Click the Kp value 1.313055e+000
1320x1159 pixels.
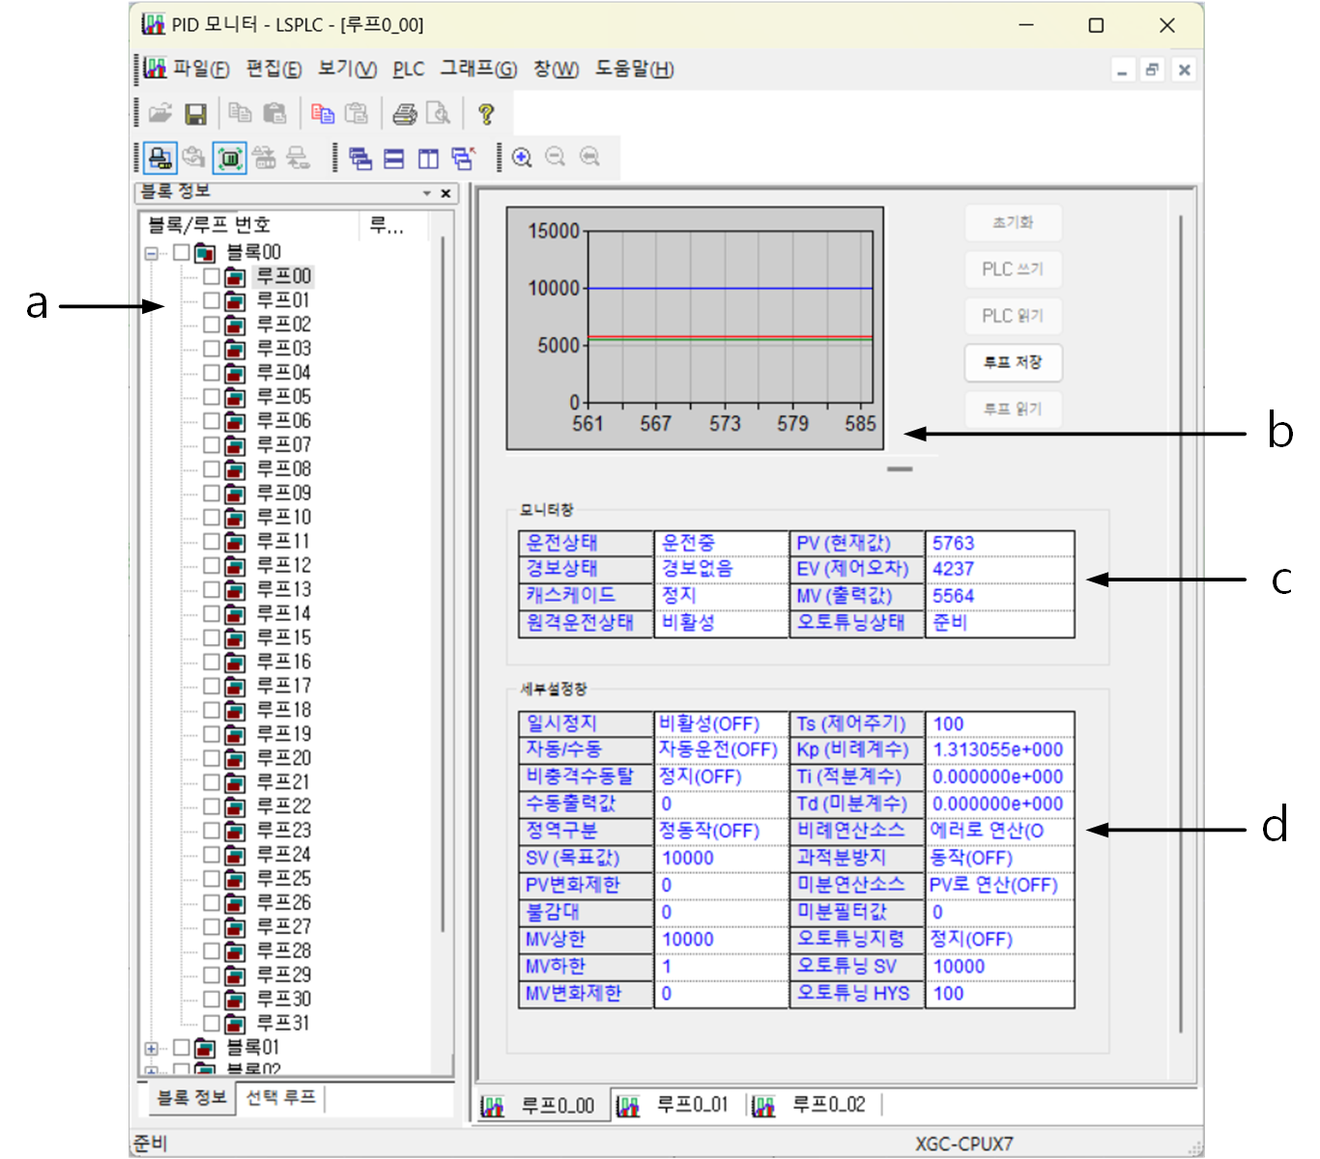coord(999,750)
